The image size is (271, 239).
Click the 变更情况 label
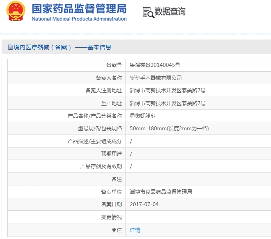pyautogui.click(x=111, y=217)
